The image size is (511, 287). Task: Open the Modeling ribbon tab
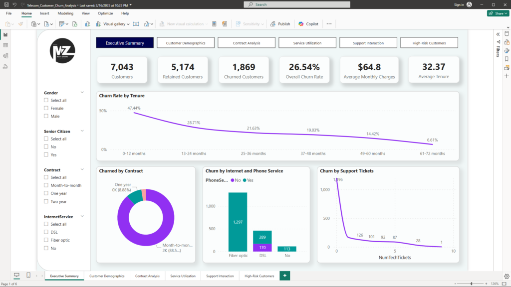65,13
